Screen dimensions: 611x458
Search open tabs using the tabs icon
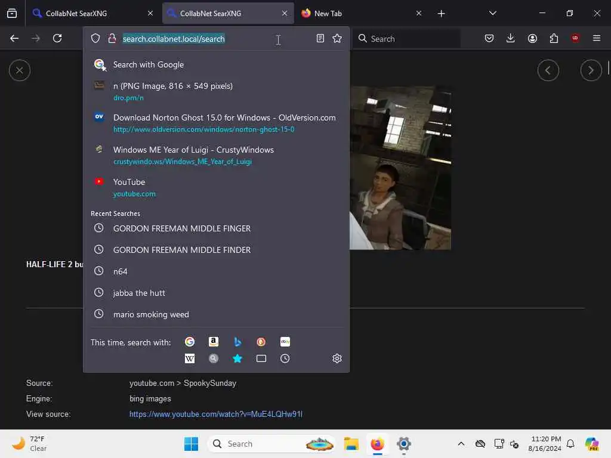pos(261,358)
